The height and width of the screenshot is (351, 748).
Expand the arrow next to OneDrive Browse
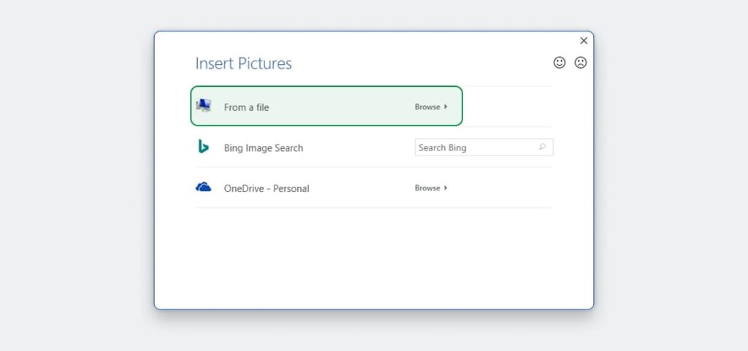click(x=446, y=188)
